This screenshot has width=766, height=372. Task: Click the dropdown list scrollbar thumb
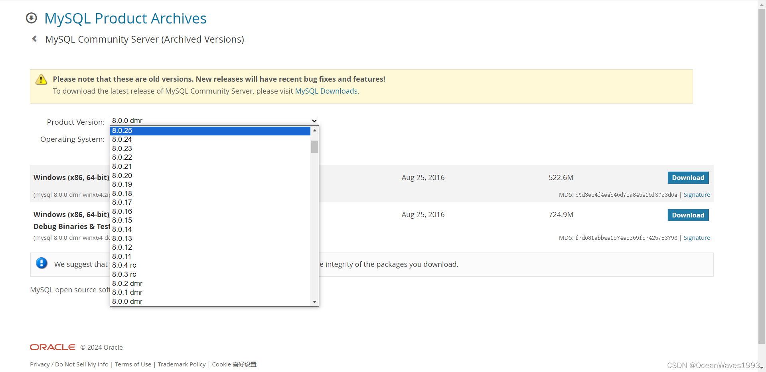pyautogui.click(x=314, y=147)
